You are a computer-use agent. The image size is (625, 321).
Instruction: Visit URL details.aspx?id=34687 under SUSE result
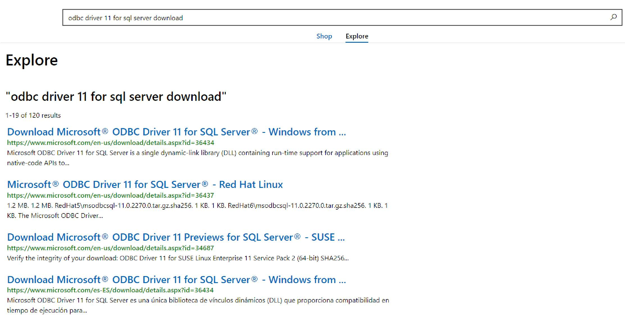pos(111,248)
